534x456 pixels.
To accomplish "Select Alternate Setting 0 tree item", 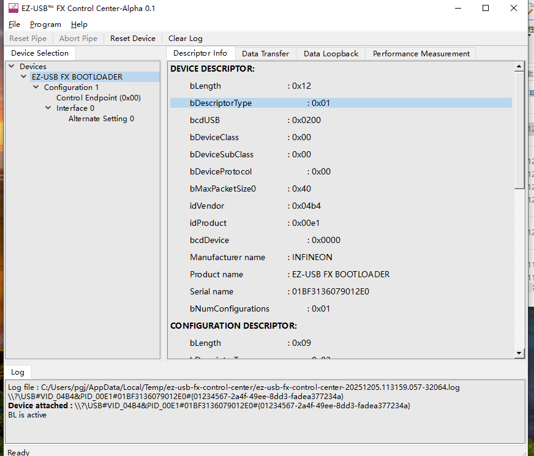I will [x=101, y=118].
